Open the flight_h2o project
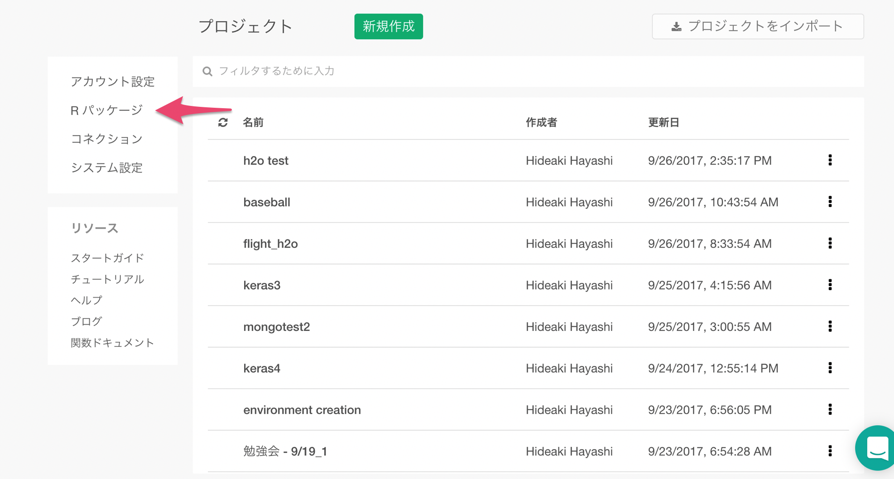This screenshot has width=894, height=479. pyautogui.click(x=270, y=244)
